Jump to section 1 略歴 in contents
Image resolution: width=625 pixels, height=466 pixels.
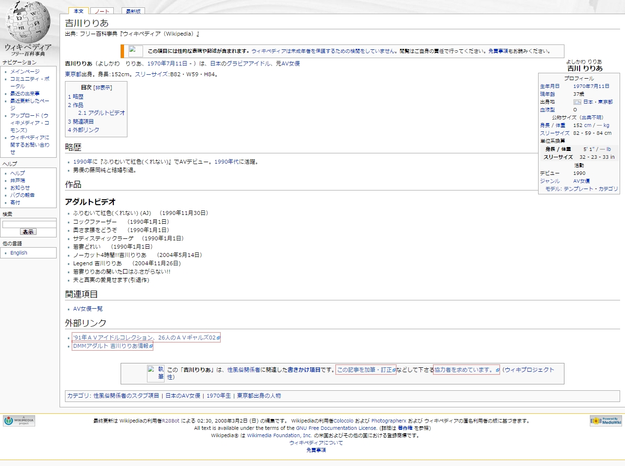pyautogui.click(x=76, y=97)
